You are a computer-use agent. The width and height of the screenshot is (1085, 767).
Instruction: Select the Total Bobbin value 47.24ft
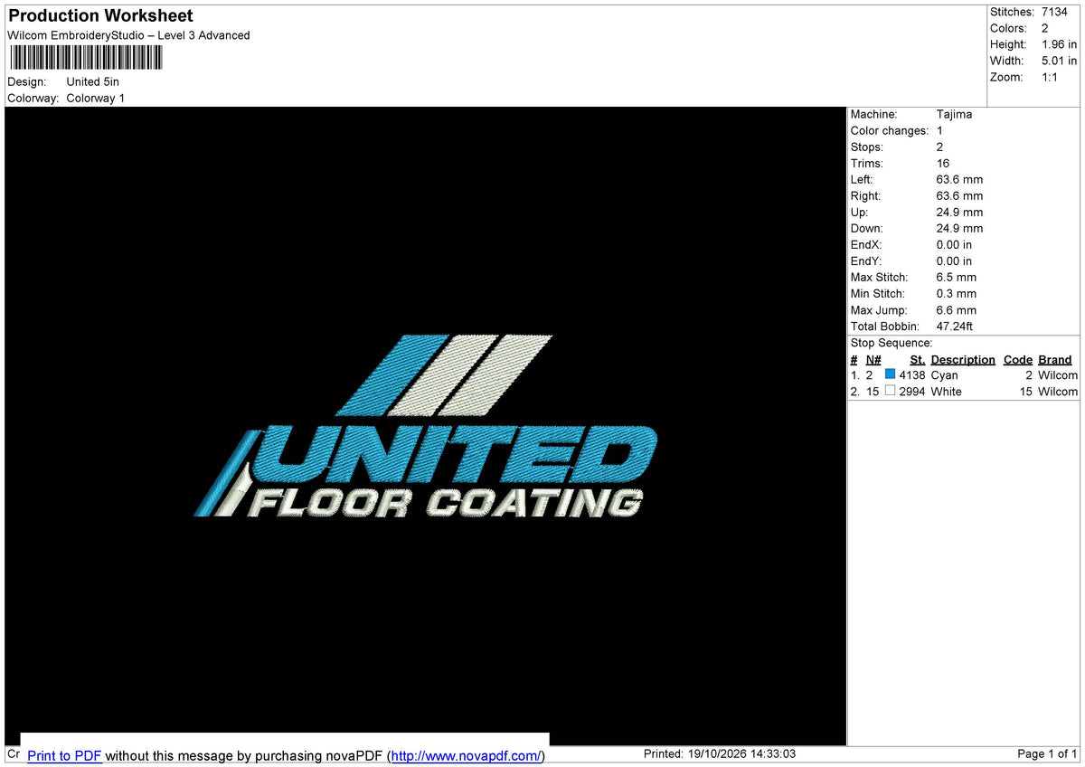(x=955, y=326)
